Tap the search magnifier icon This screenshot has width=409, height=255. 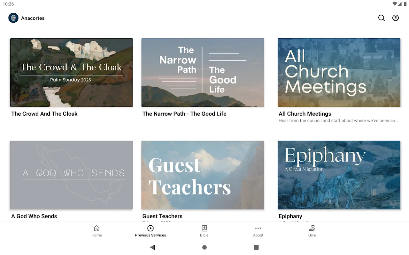point(382,18)
